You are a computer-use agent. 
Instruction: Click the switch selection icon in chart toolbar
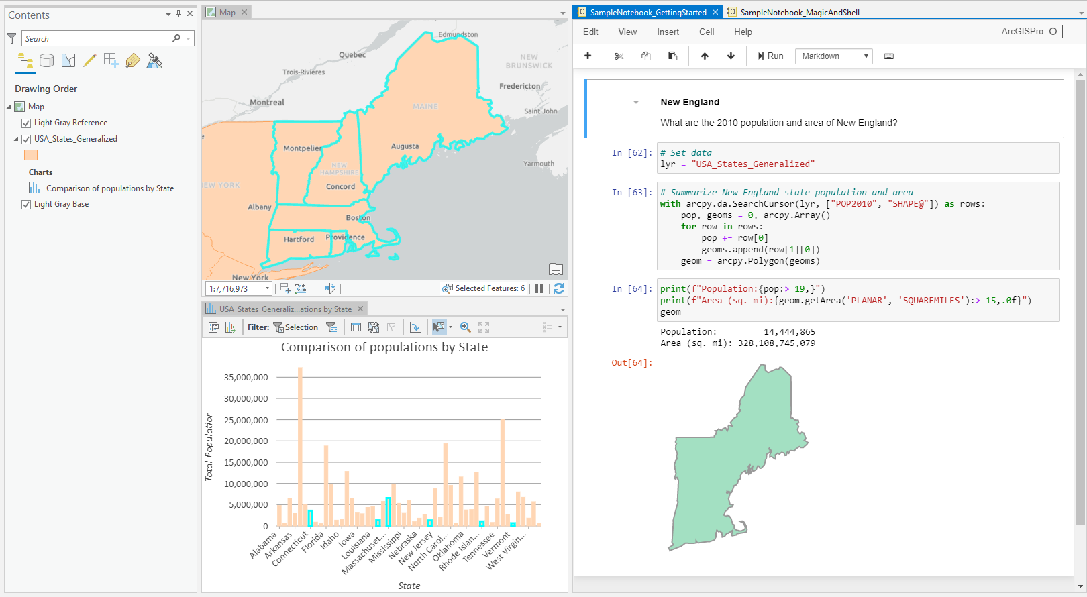pos(374,327)
